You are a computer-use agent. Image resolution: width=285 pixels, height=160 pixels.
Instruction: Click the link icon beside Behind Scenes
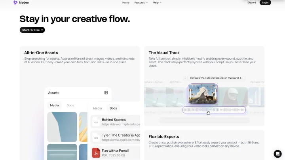[96, 122]
